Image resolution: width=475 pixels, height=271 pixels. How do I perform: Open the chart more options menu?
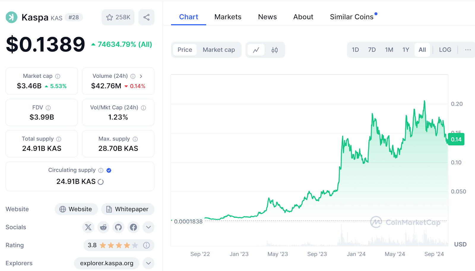click(468, 50)
